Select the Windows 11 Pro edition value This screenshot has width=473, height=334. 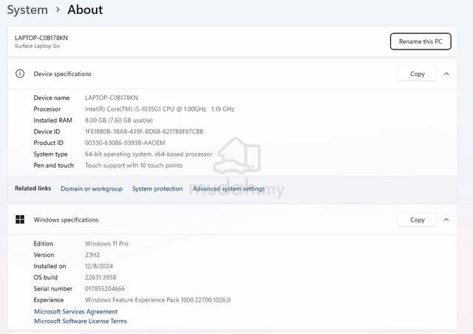pos(106,244)
